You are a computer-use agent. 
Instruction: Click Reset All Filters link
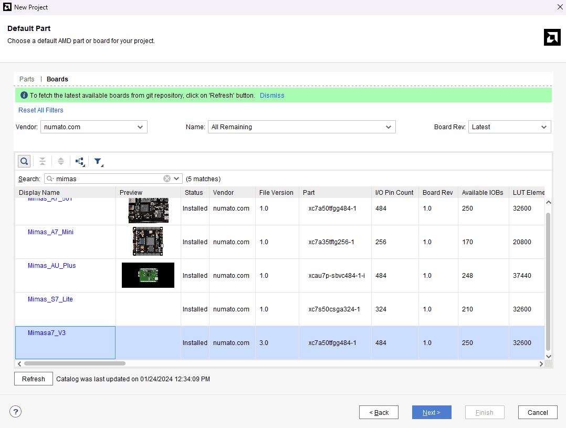(41, 110)
